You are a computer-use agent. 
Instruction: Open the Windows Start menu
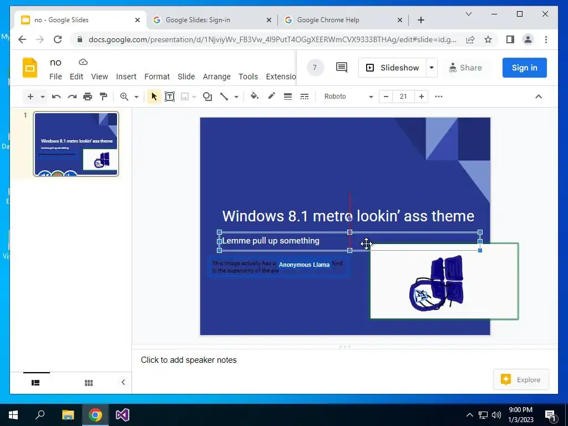point(13,415)
